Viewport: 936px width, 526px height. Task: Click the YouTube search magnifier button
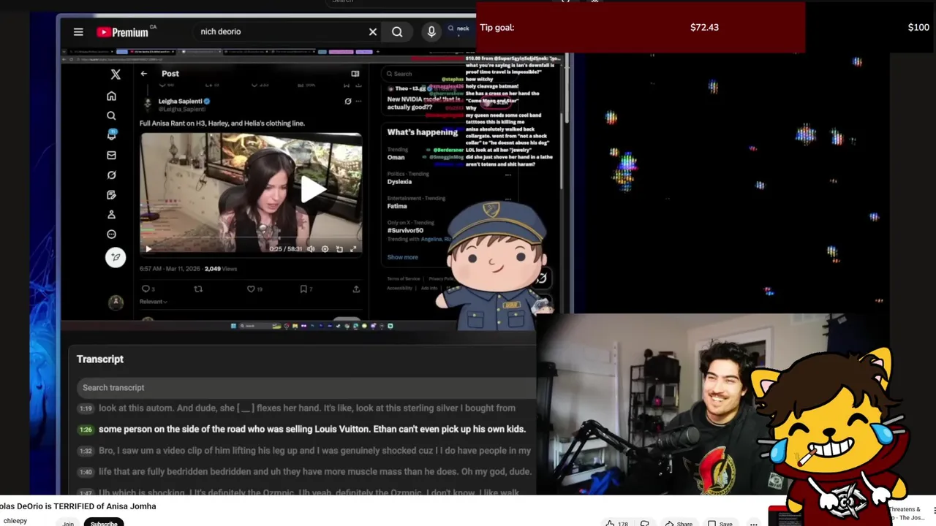[x=397, y=31]
